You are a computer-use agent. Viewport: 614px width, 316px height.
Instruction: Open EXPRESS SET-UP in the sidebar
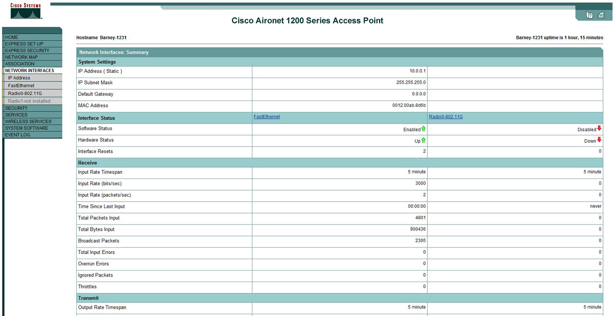click(x=33, y=44)
